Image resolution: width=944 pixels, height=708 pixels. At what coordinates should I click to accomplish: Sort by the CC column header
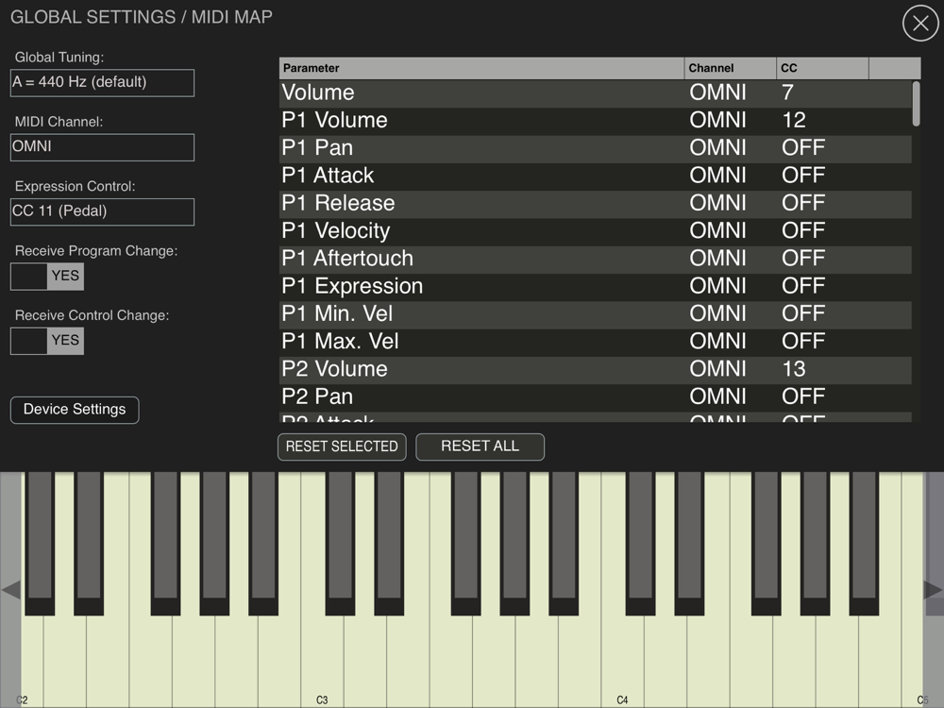(x=822, y=68)
